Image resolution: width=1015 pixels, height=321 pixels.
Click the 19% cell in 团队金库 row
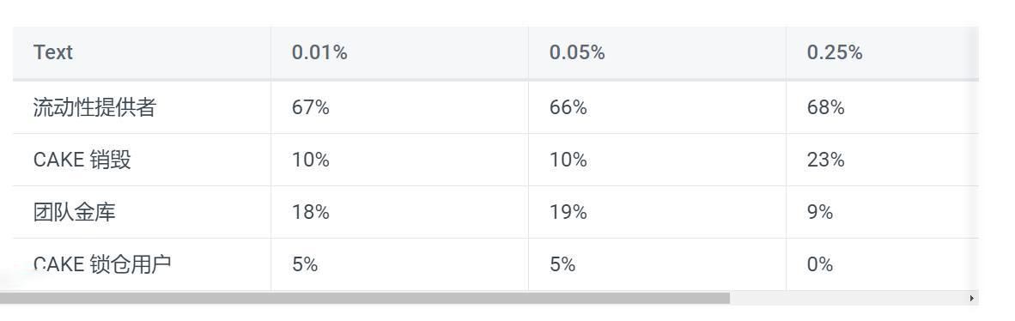pos(568,212)
